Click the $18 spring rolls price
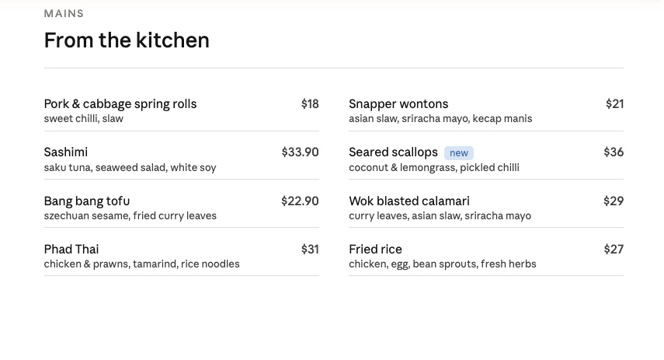Viewport: 664px width, 360px height. 310,104
